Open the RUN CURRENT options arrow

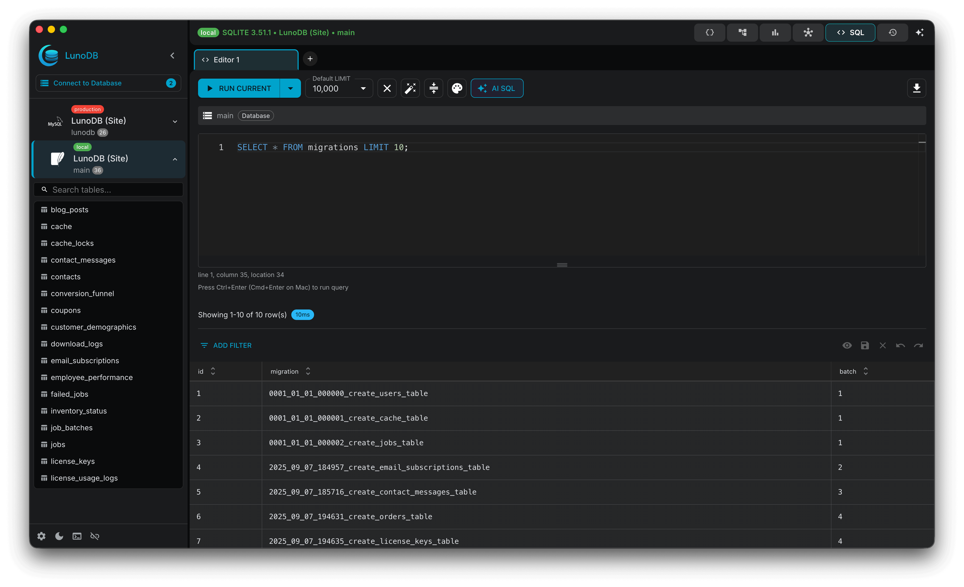[x=290, y=88]
